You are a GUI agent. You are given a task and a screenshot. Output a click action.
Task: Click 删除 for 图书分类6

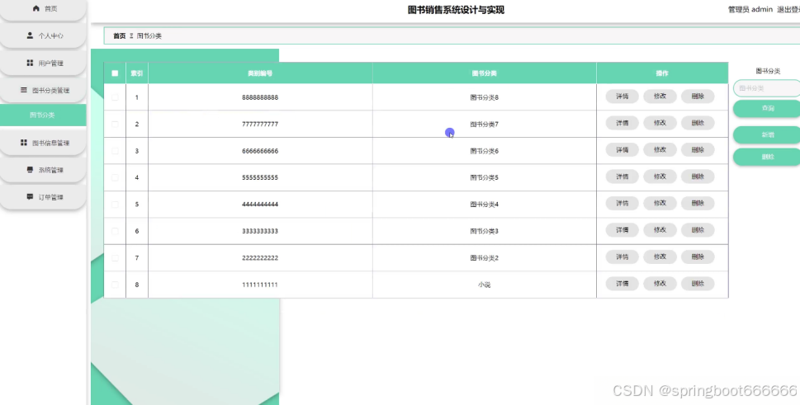[698, 150]
